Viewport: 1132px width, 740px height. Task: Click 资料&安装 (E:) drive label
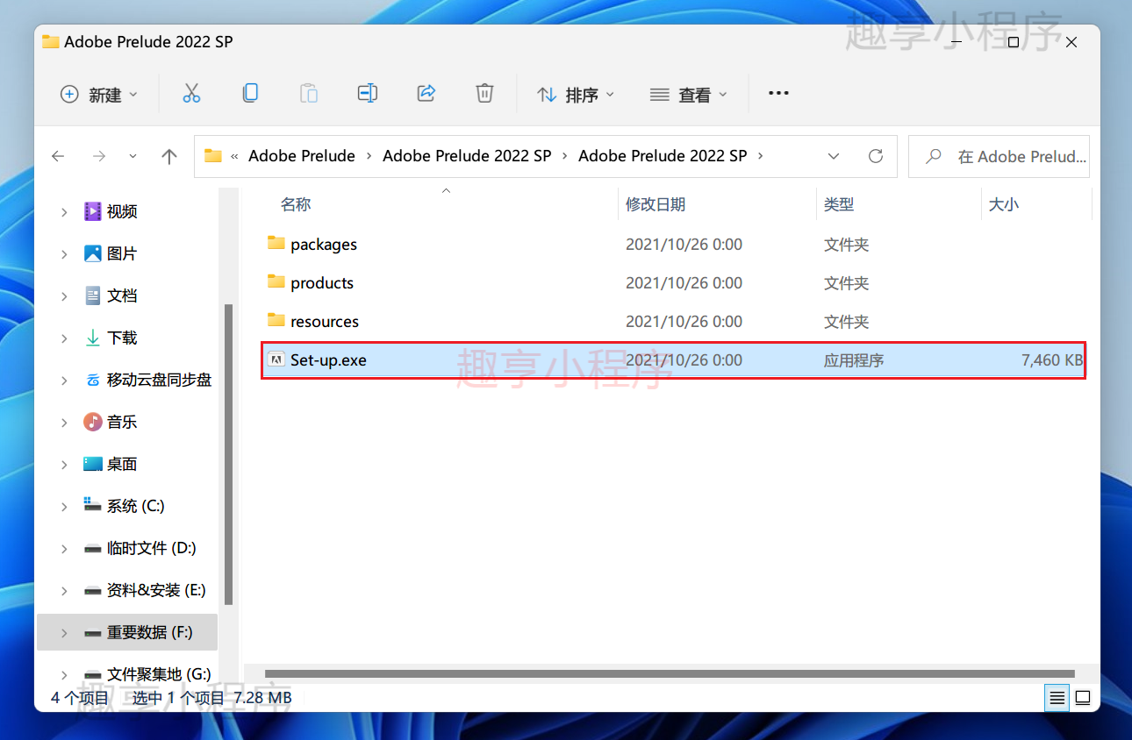[x=156, y=590]
